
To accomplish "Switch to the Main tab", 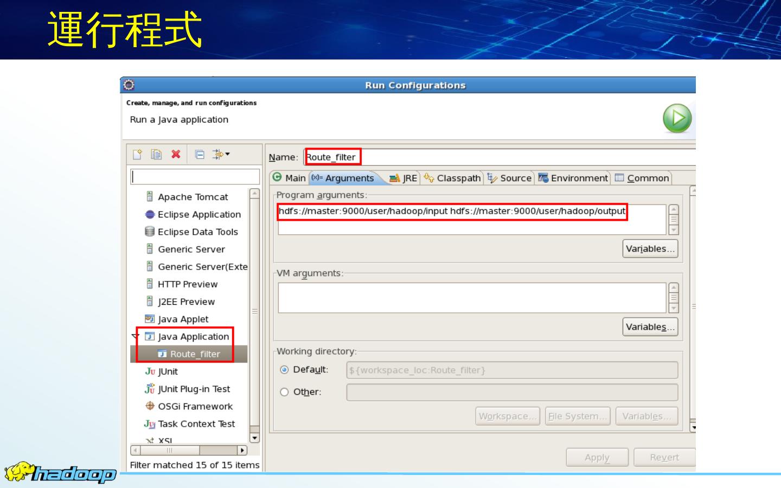I will [290, 178].
